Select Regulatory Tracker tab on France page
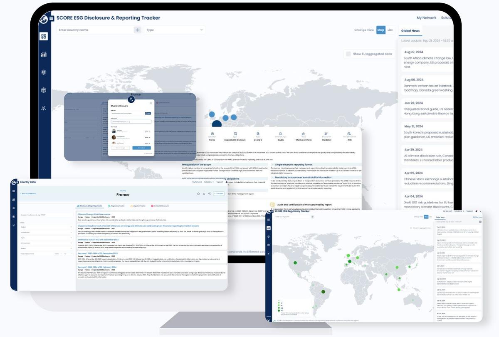Screen dimensions: 499x337 [x=116, y=206]
